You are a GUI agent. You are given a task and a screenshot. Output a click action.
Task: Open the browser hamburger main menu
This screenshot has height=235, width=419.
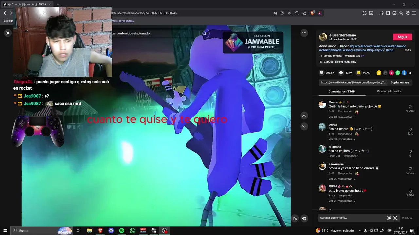[x=414, y=13]
